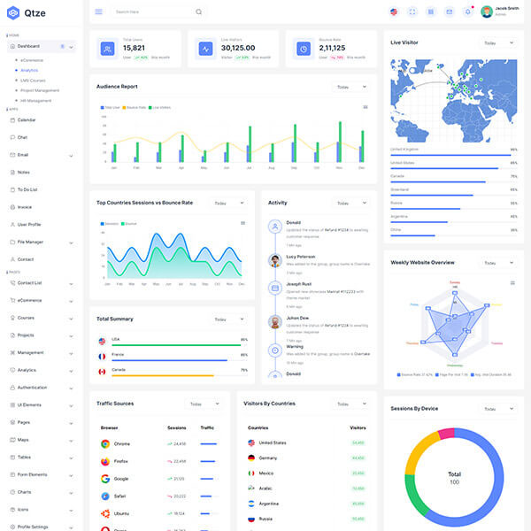Click the Search Here input field

coord(150,12)
